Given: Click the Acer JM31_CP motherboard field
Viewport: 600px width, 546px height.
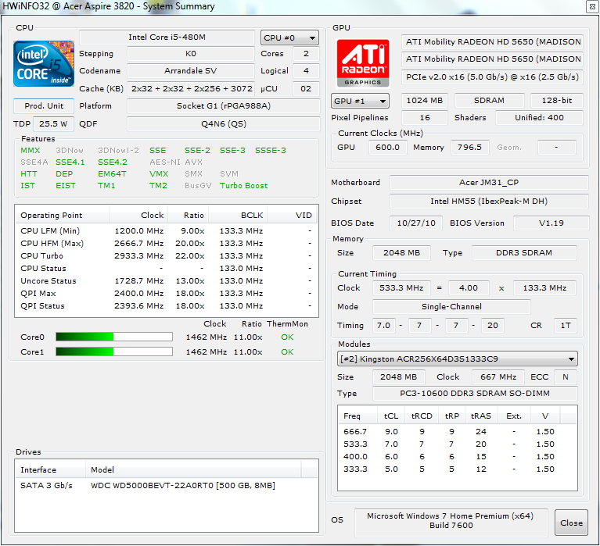Looking at the screenshot, I should click(x=489, y=182).
